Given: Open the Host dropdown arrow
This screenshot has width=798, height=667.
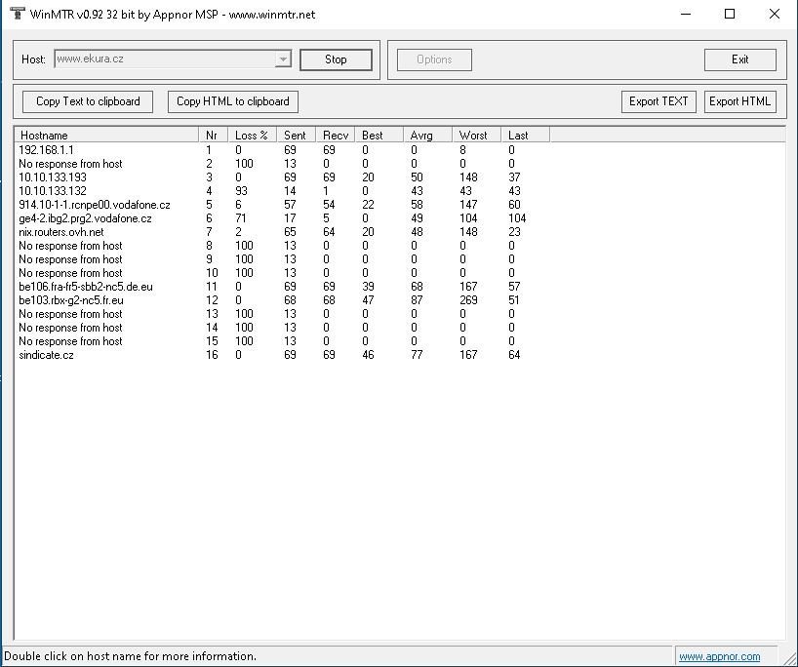Looking at the screenshot, I should [283, 59].
